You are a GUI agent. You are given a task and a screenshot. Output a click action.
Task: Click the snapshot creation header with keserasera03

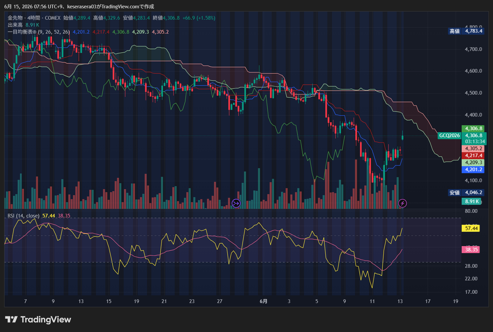[x=79, y=7]
